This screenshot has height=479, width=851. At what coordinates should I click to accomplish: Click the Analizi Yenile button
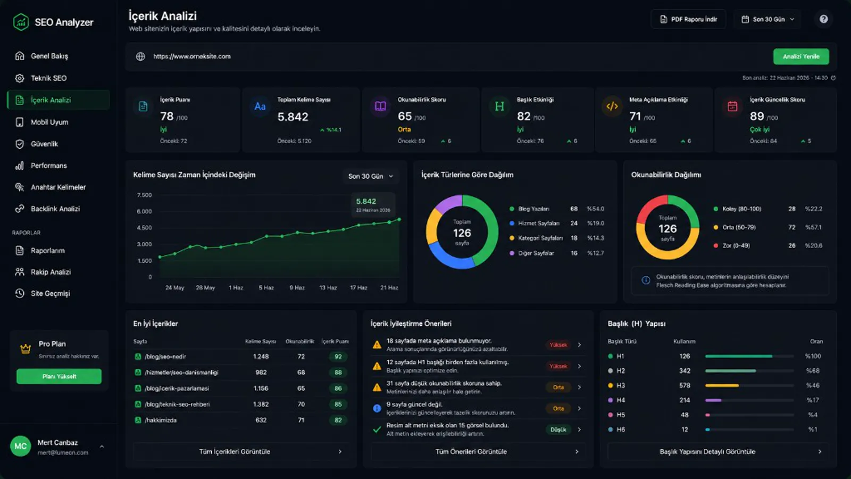[801, 56]
